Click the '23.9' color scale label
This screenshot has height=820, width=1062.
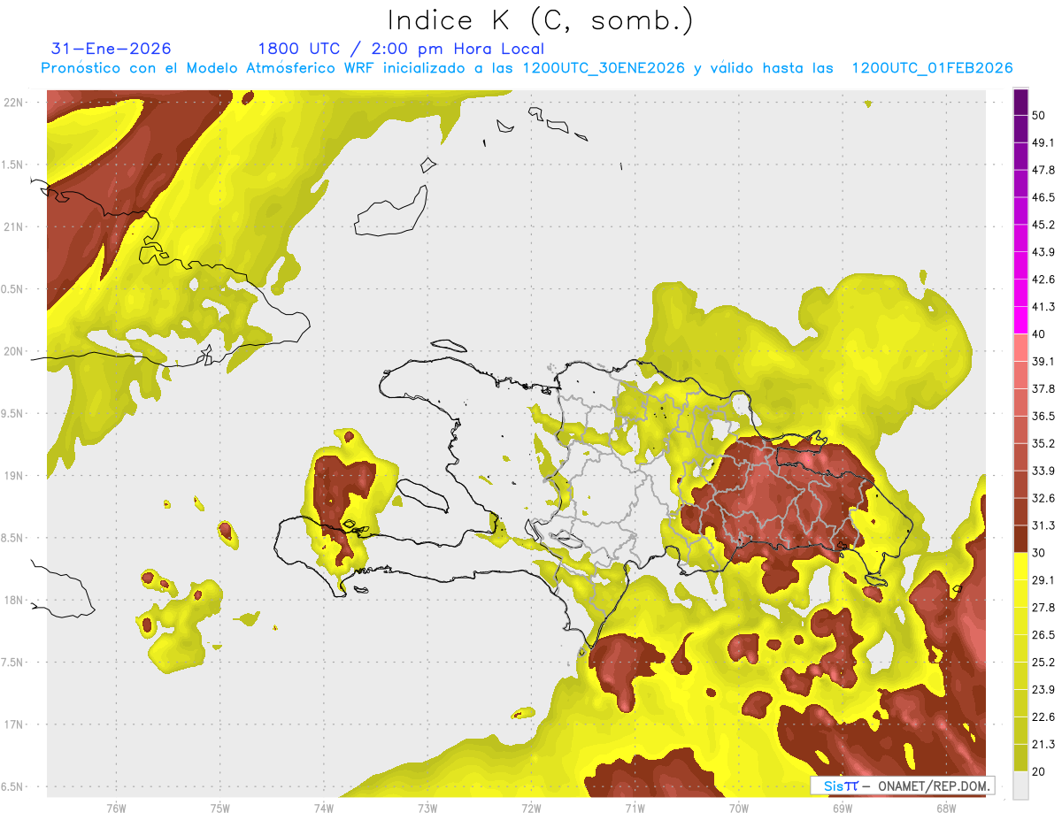pos(1043,690)
